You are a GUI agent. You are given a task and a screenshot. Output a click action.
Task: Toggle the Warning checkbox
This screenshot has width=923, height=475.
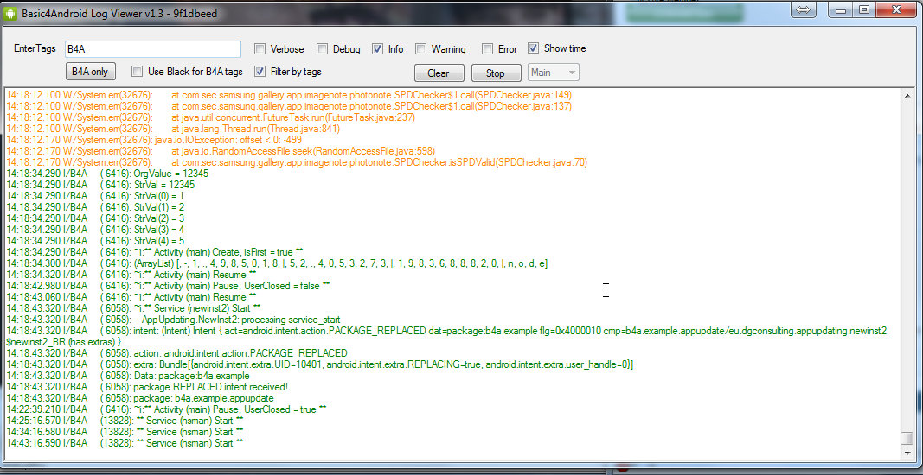tap(421, 49)
